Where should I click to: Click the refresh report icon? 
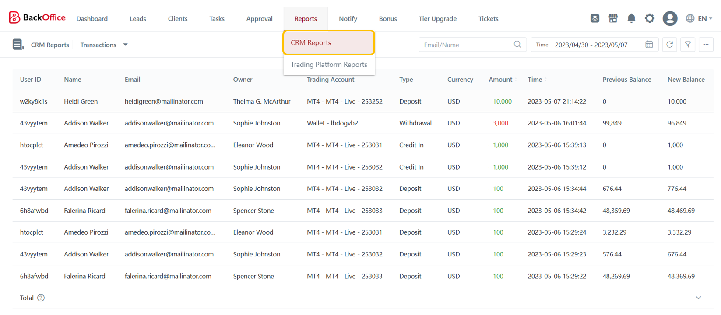(669, 45)
